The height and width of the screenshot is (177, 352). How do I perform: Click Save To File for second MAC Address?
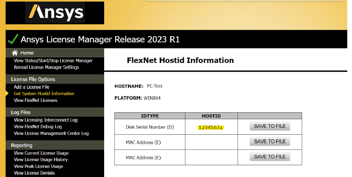(269, 157)
